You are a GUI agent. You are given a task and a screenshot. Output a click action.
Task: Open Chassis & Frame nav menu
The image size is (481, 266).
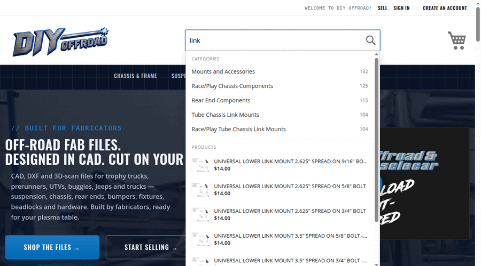pos(135,76)
